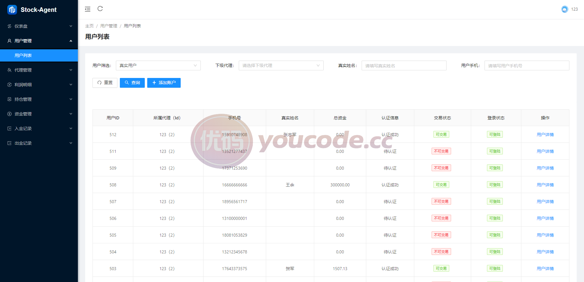The height and width of the screenshot is (282, 584).
Task: Click the Stock-Agent logo icon
Action: [x=12, y=10]
